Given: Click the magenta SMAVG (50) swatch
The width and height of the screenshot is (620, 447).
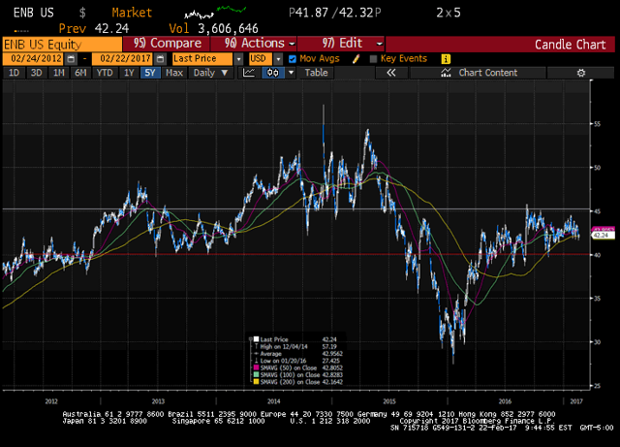Looking at the screenshot, I should coord(256,367).
